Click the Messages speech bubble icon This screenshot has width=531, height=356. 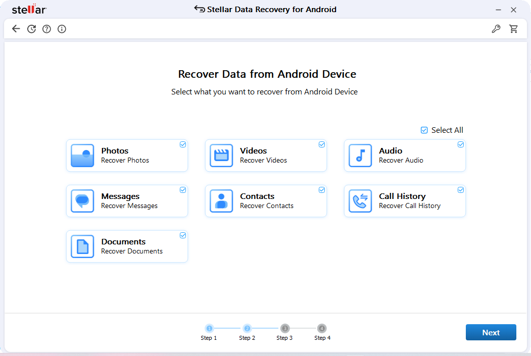[x=82, y=201]
